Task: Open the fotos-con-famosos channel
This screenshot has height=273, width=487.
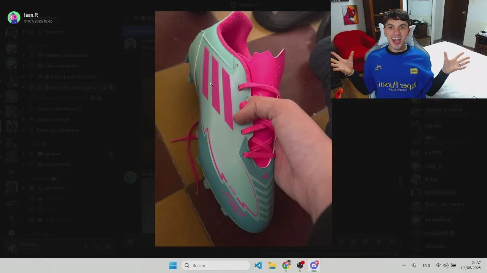Action: (x=57, y=130)
